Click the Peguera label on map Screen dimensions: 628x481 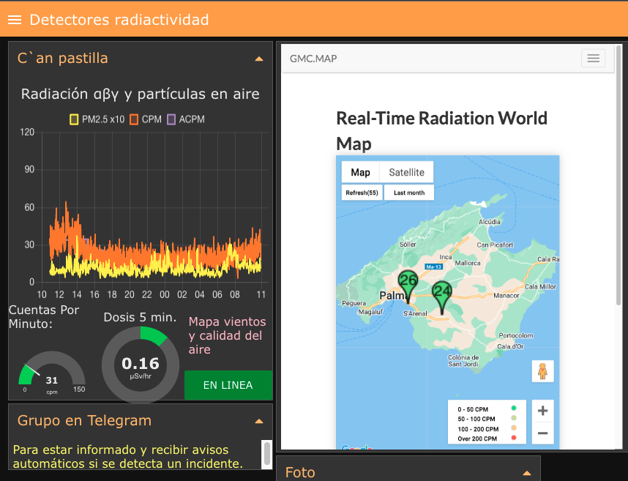[x=354, y=303]
